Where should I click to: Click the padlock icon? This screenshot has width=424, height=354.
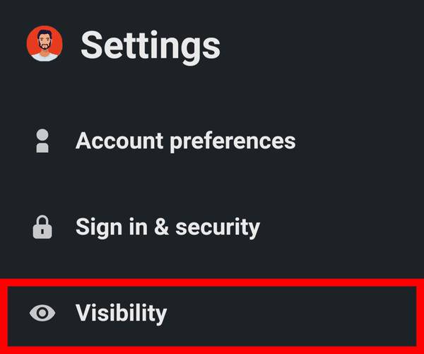(42, 227)
